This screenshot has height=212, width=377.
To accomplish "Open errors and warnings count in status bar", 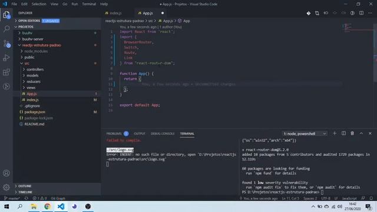I will point(39,198).
